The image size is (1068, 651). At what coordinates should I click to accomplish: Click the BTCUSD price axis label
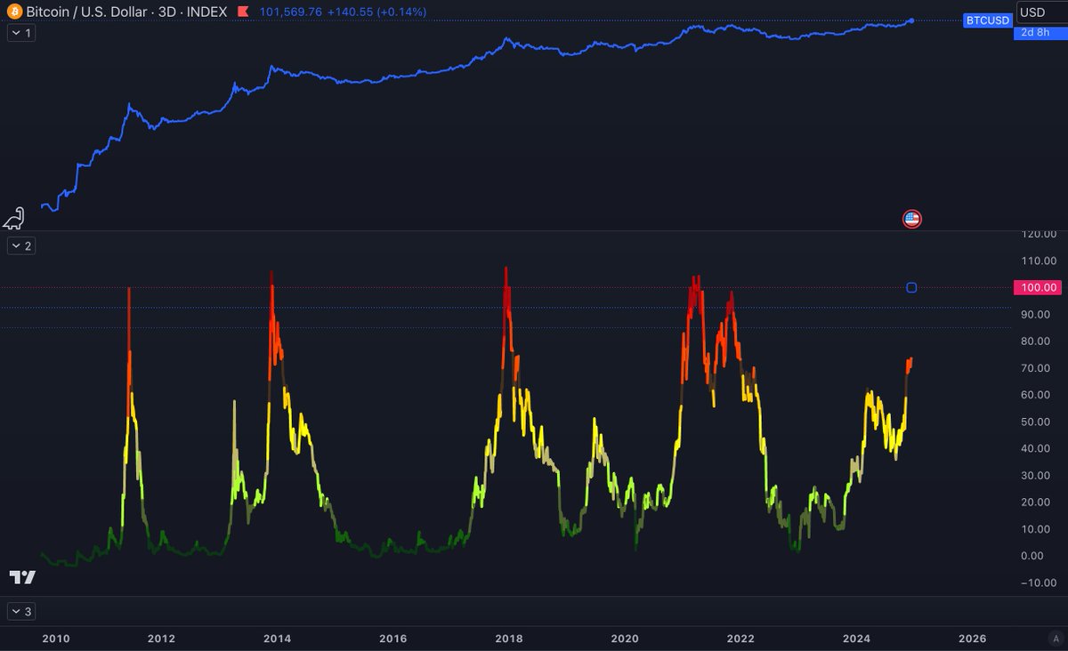[x=988, y=20]
